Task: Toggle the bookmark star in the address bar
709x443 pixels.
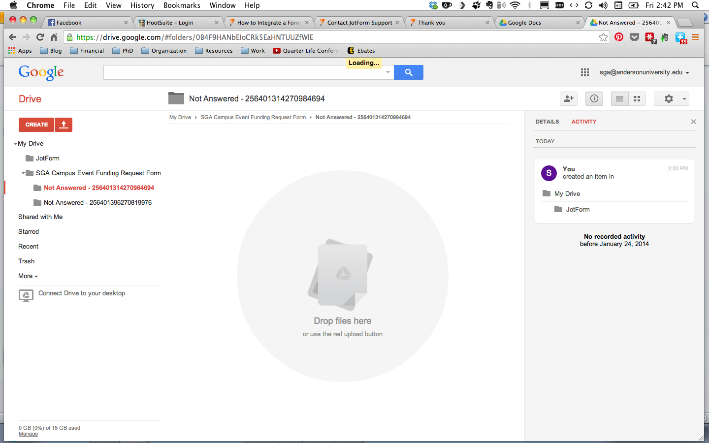Action: pyautogui.click(x=603, y=37)
